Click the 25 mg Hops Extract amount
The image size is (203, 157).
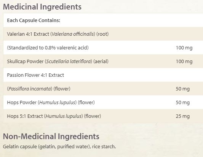(183, 116)
